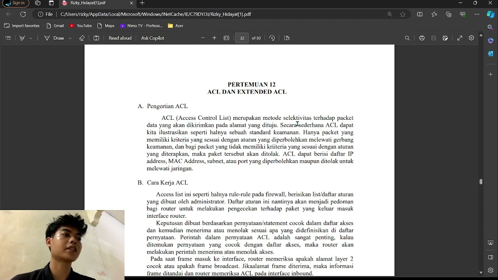Go back to previous page
Viewport: 498px width, 280px height.
tap(9, 14)
